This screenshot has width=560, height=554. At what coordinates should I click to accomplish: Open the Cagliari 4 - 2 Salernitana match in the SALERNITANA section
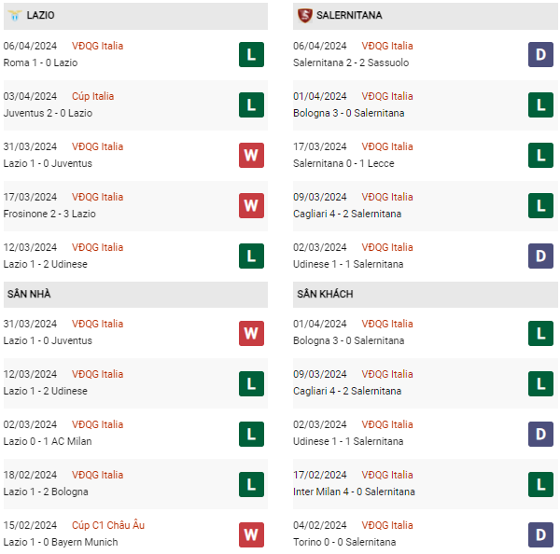(347, 214)
